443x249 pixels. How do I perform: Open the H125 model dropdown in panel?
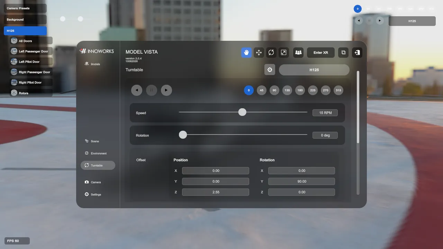point(314,70)
